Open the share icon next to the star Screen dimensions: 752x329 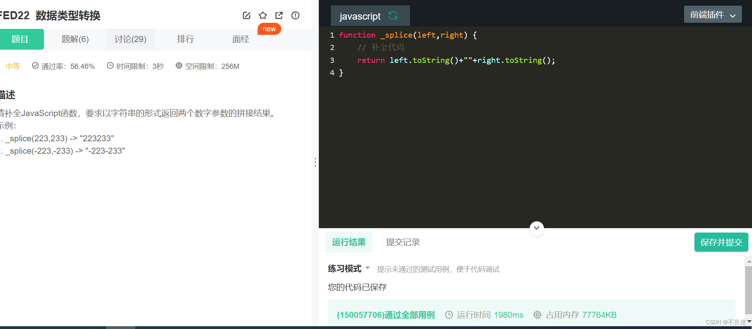(279, 16)
